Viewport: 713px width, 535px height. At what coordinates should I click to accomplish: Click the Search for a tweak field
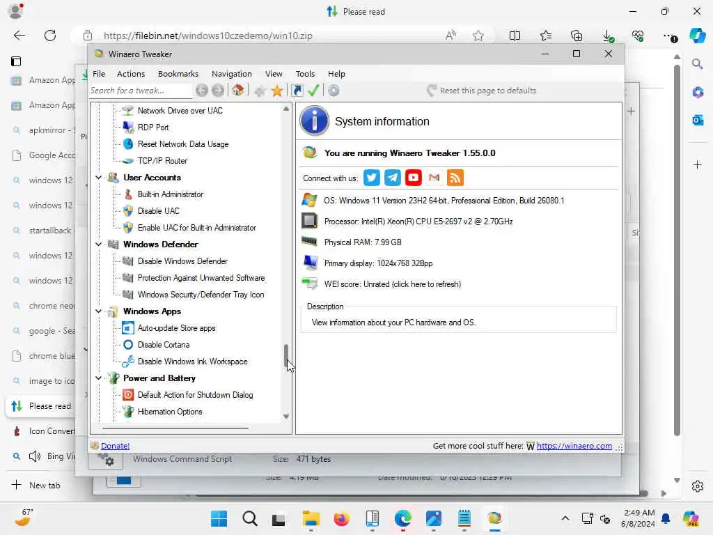click(140, 91)
